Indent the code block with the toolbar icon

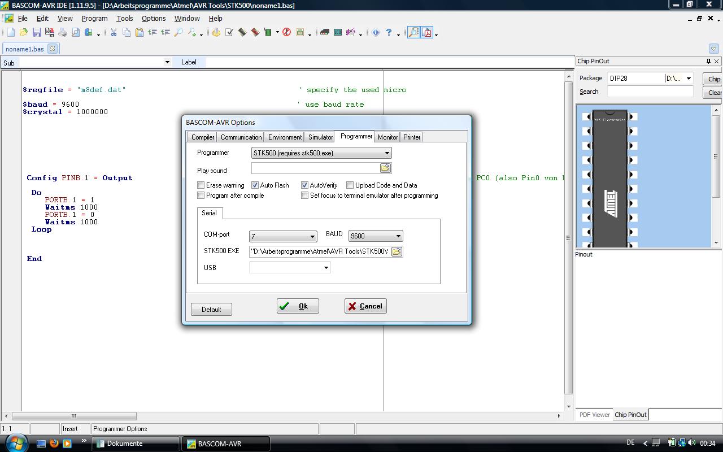point(153,33)
